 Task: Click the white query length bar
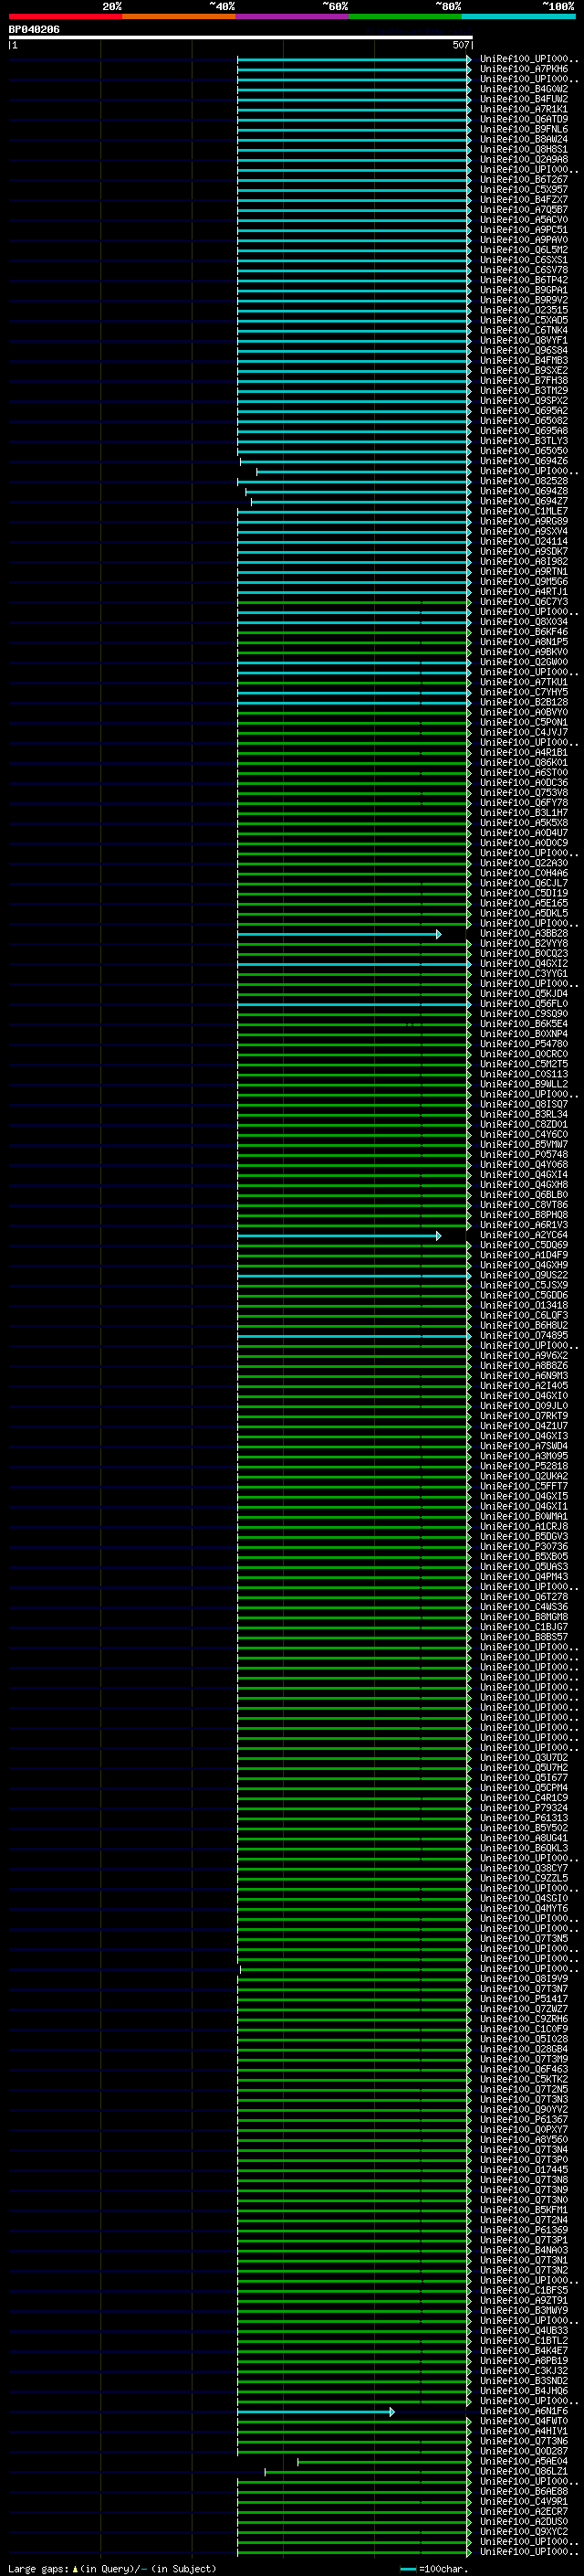(x=241, y=38)
